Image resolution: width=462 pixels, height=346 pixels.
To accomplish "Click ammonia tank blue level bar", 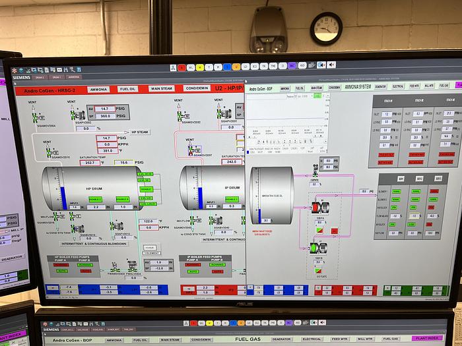I will point(259,216).
